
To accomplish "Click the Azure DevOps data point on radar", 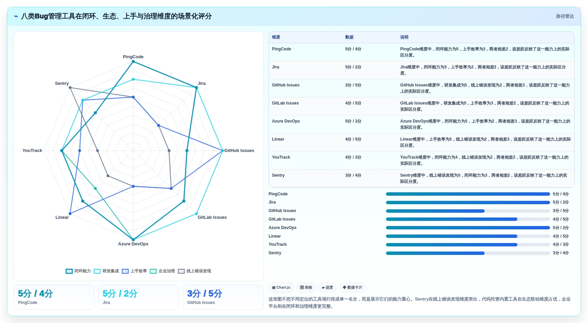I will click(x=133, y=240).
